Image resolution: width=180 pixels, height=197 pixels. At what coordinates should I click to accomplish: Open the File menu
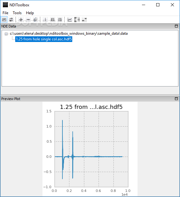(x=5, y=13)
